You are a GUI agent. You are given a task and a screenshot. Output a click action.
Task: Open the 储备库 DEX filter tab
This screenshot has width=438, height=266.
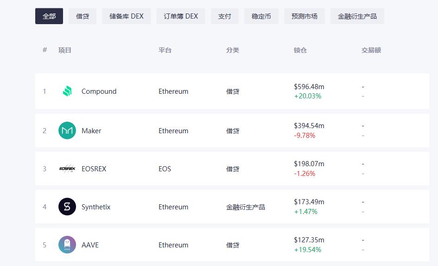coord(126,16)
